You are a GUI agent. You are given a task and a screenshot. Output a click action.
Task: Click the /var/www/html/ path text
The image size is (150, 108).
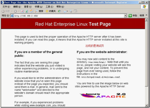point(97,62)
